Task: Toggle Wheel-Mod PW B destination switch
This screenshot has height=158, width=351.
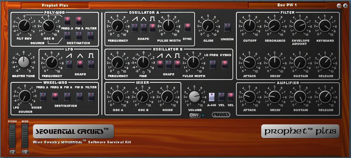Action: point(79,97)
